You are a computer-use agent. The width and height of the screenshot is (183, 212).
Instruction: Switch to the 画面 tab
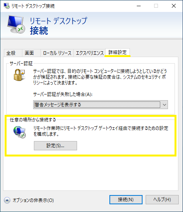[x=29, y=53]
